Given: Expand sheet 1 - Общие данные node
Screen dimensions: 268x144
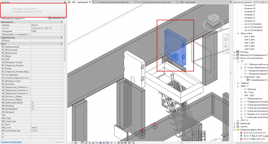Looking at the screenshot, I should (x=241, y=99).
